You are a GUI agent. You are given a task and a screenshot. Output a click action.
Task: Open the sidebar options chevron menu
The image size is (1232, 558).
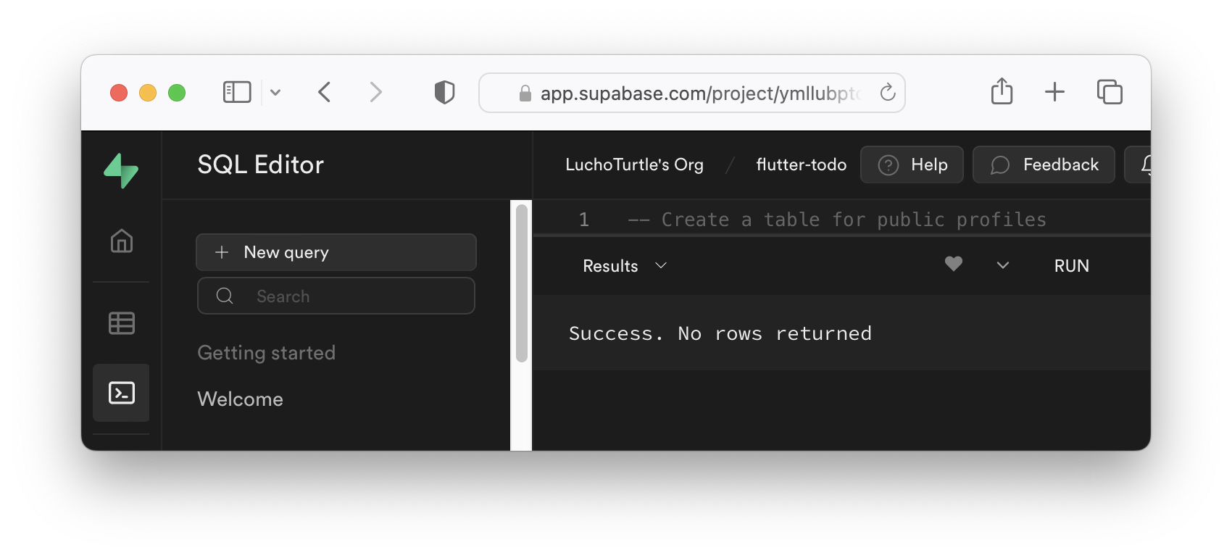tap(275, 92)
